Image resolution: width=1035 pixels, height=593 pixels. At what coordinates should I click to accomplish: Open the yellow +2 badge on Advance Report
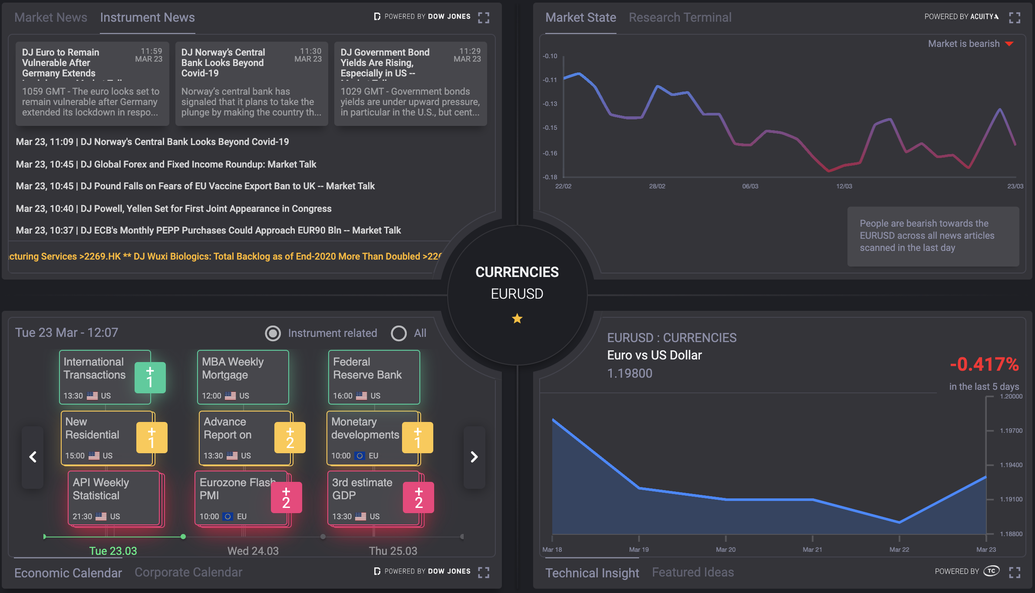coord(290,438)
